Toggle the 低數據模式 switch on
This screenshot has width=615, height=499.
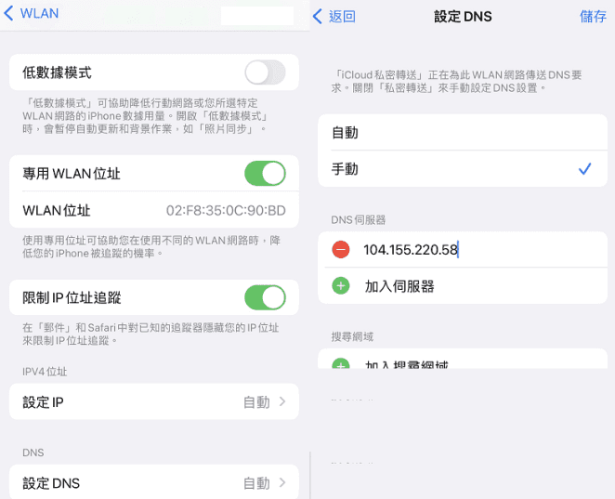click(265, 72)
